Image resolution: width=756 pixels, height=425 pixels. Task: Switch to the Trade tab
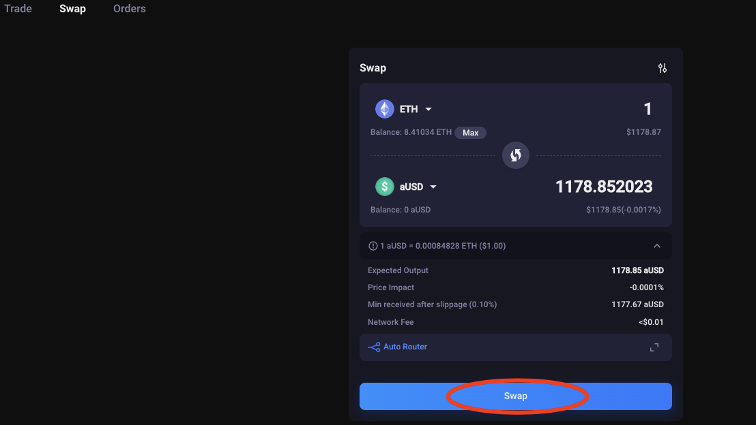click(x=18, y=9)
